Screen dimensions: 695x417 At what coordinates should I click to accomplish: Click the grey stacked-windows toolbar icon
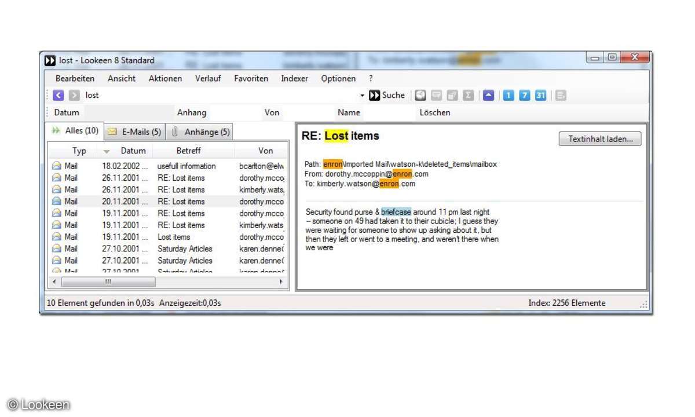tap(453, 96)
